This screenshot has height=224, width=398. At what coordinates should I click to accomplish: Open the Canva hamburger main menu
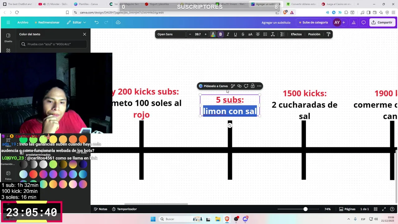click(x=8, y=22)
